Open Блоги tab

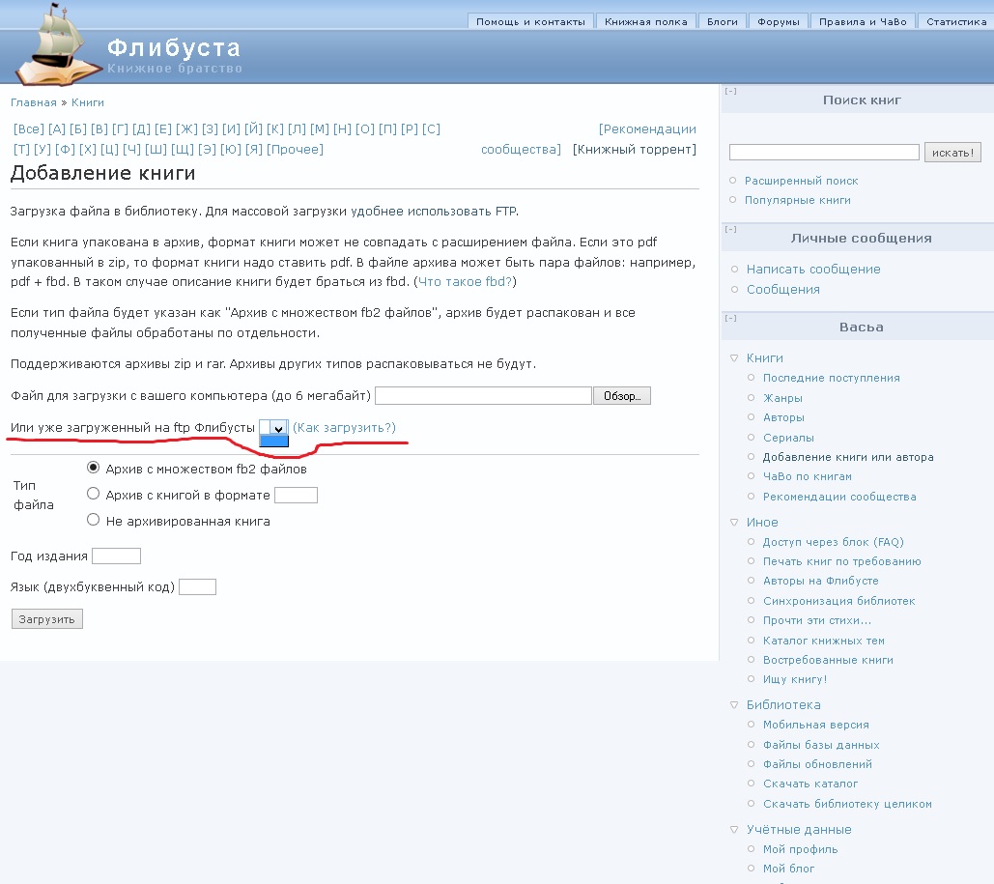[722, 21]
